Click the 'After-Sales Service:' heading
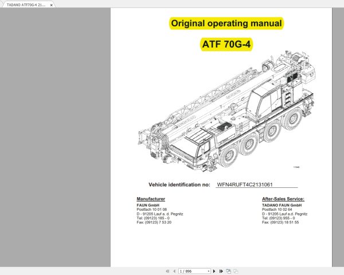 [283, 199]
